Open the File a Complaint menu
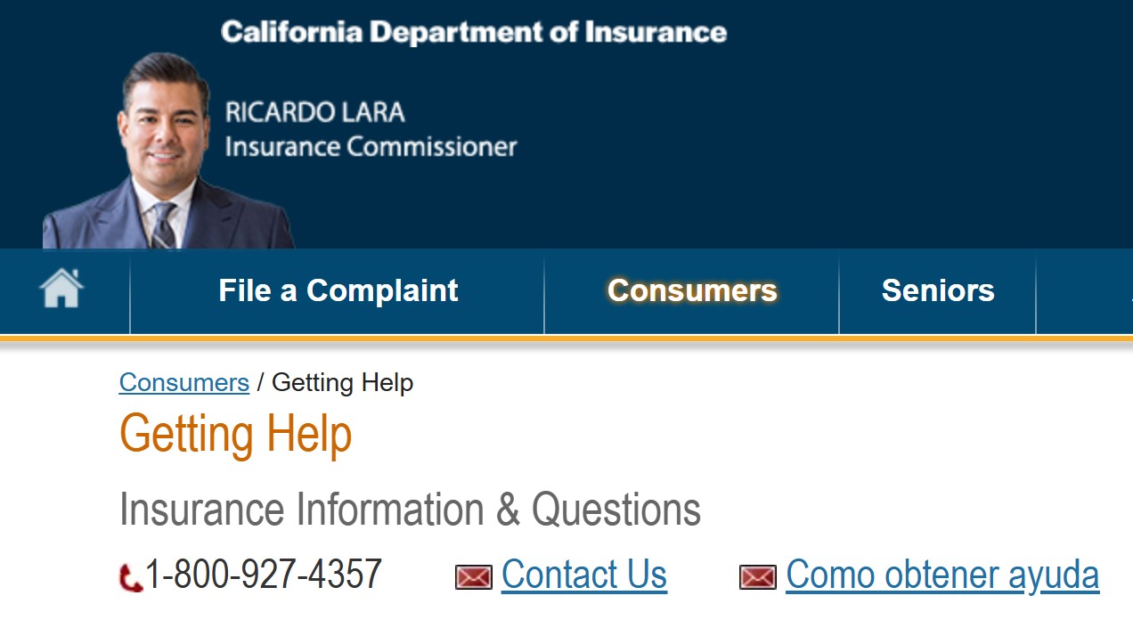 point(338,291)
